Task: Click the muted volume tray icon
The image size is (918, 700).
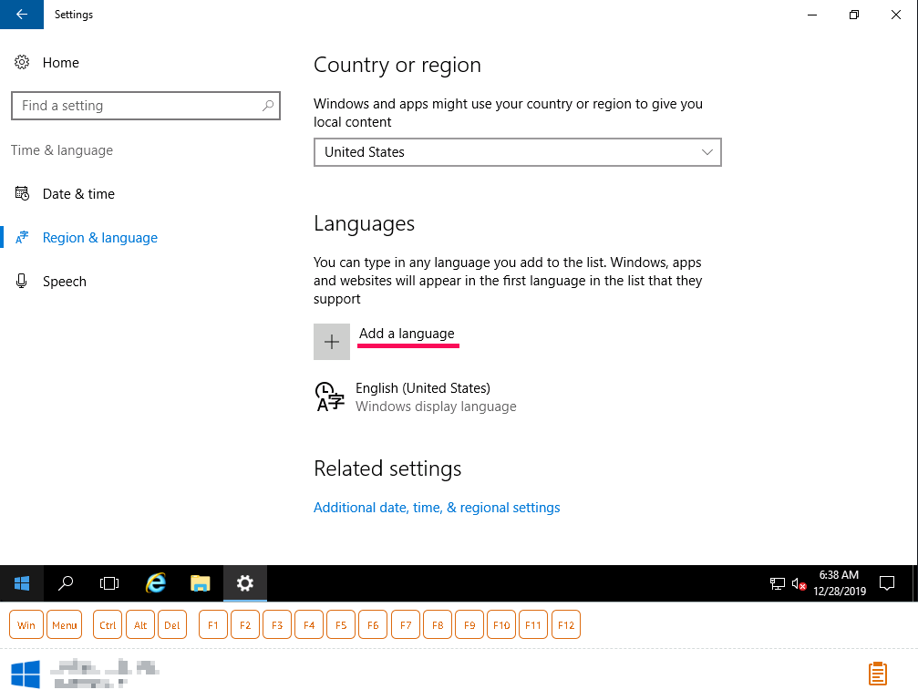Action: pyautogui.click(x=799, y=583)
